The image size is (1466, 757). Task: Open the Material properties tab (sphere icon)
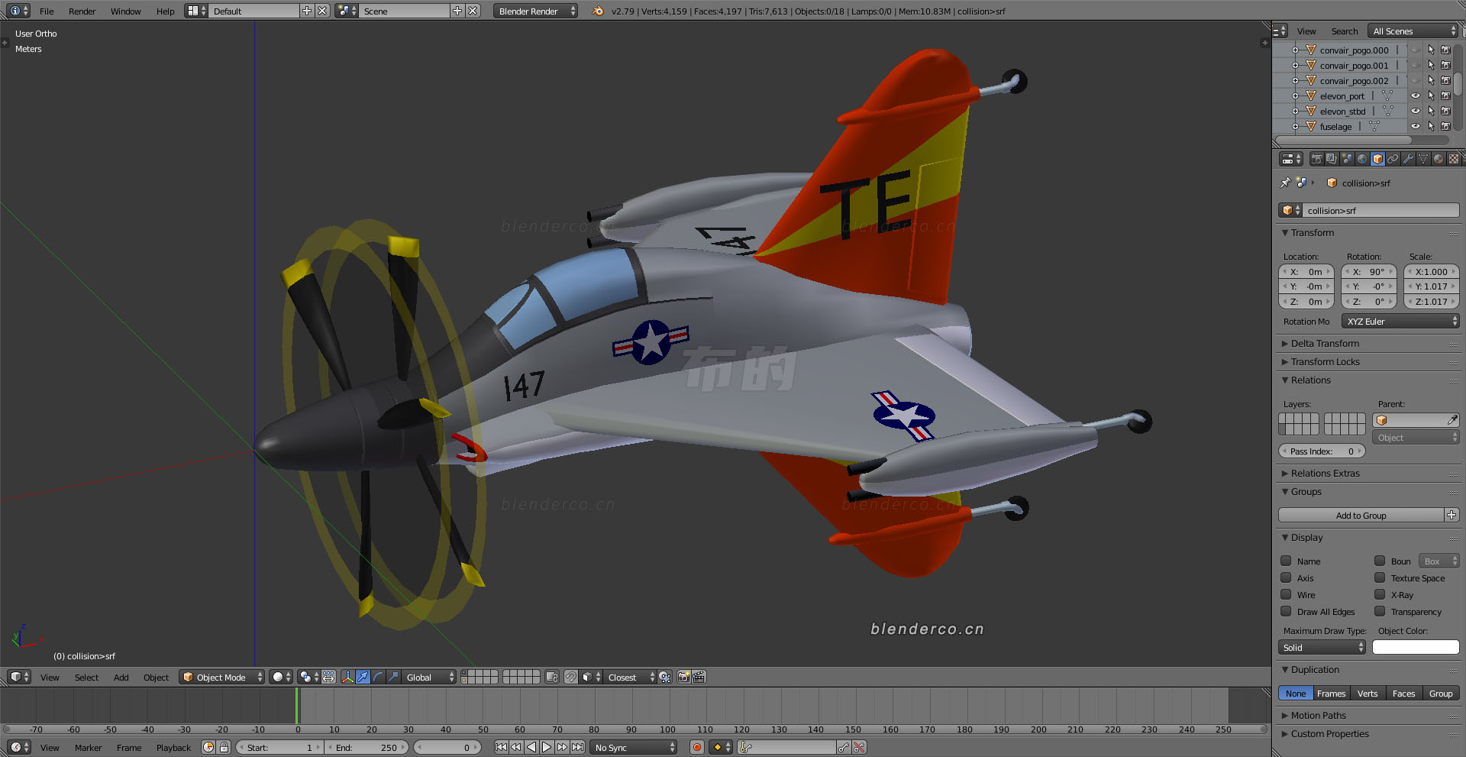coord(1439,159)
